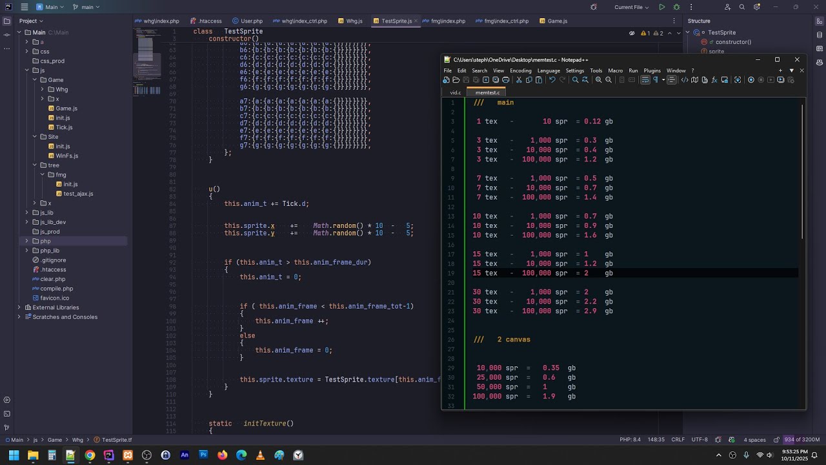Start macro recording in Notepad++ toolbar

(x=750, y=80)
